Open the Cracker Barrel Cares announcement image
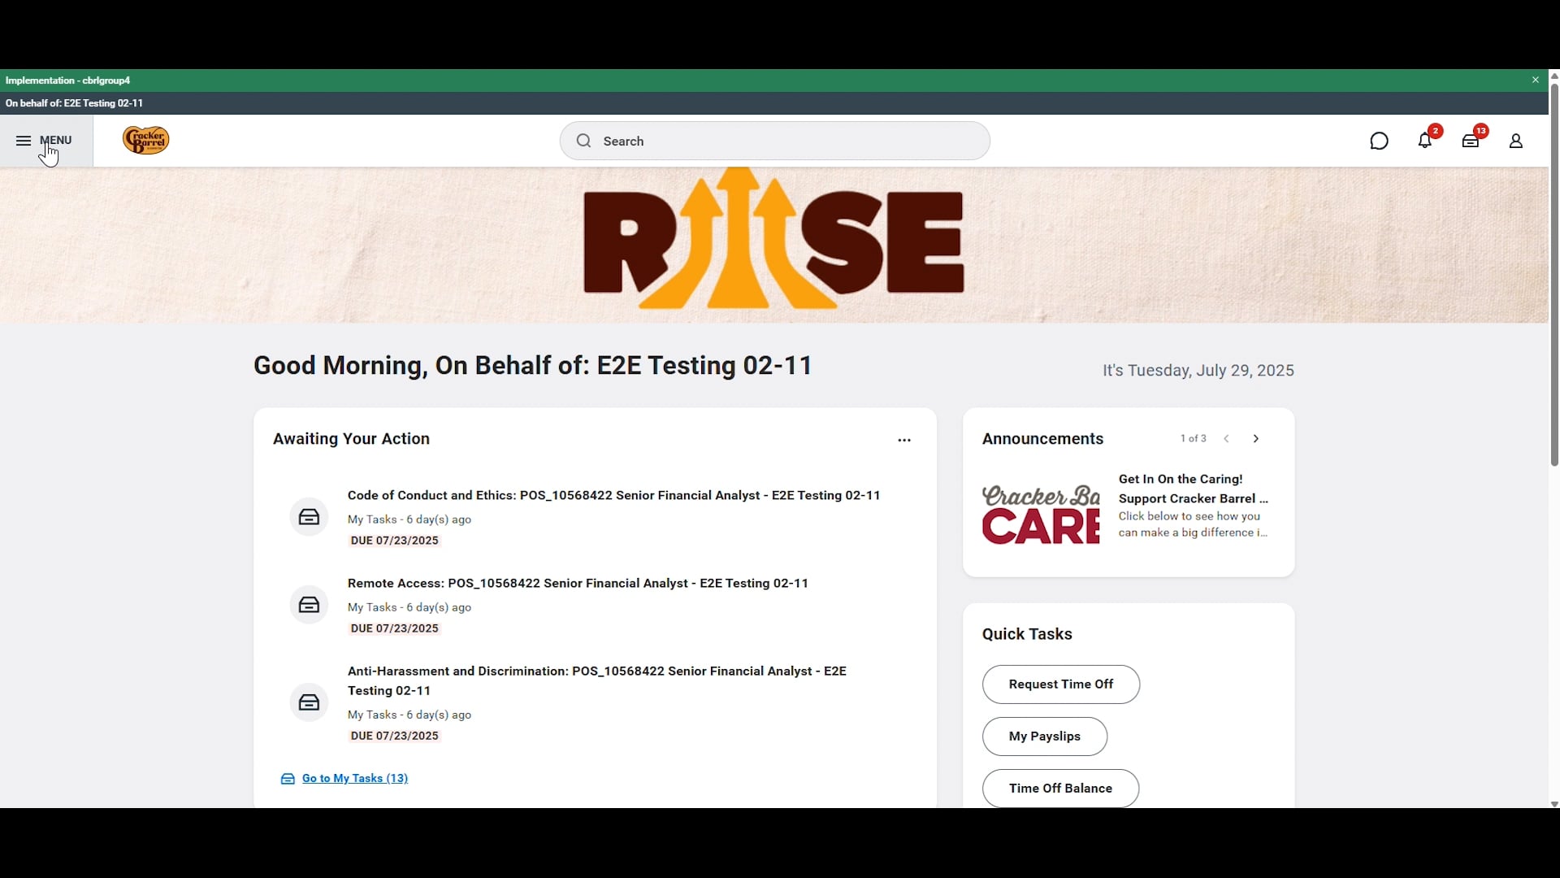Screen dimensions: 1560x878 click(1040, 515)
